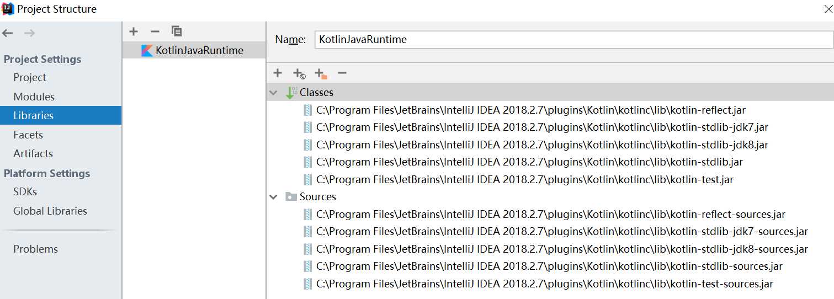Remove the selected library root
Screen dimensions: 834x299
coord(342,73)
